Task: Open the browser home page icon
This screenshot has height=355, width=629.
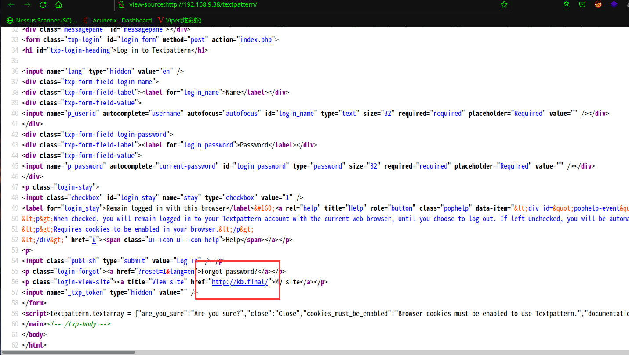Action: (x=58, y=5)
